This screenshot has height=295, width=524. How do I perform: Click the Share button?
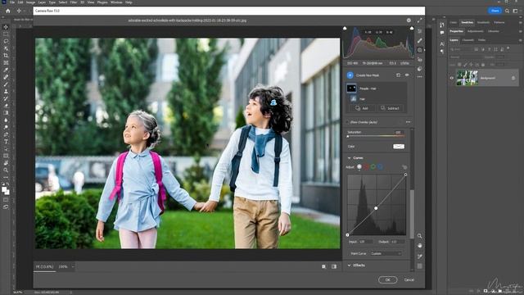pos(495,11)
